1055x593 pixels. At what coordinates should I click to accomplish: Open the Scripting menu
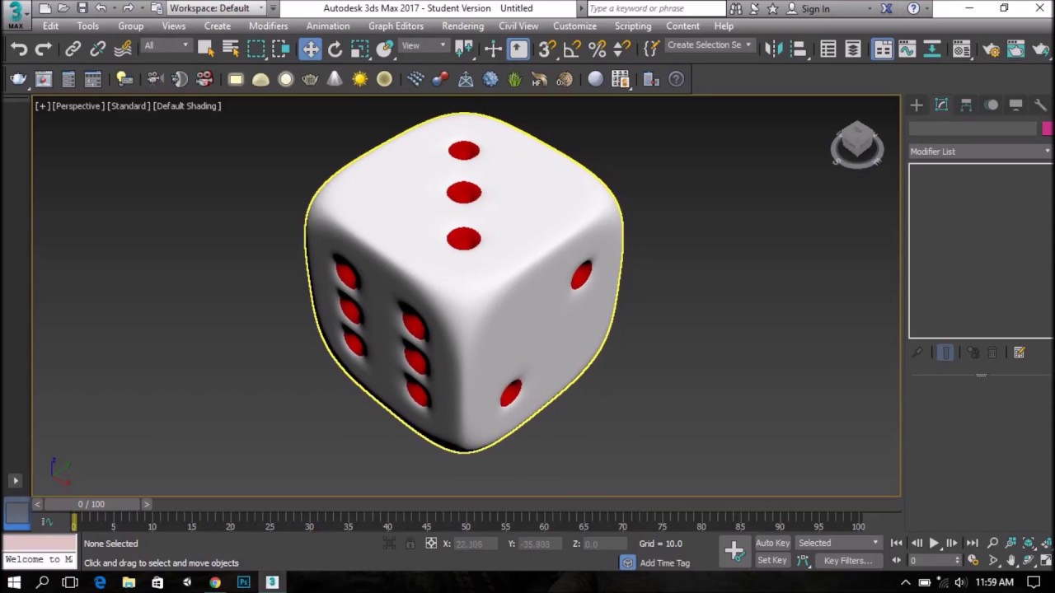coord(633,26)
